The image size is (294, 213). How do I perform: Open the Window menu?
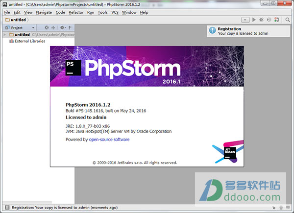pyautogui.click(x=129, y=12)
